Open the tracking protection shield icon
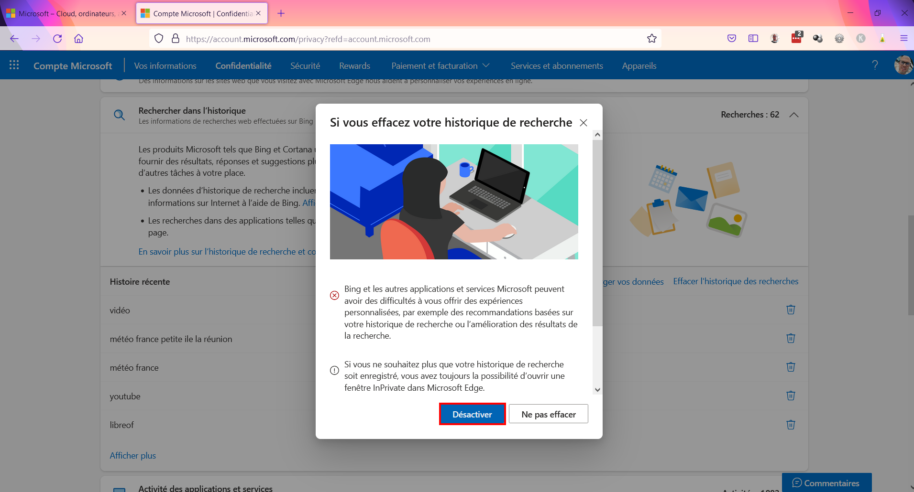The width and height of the screenshot is (914, 492). [x=159, y=39]
